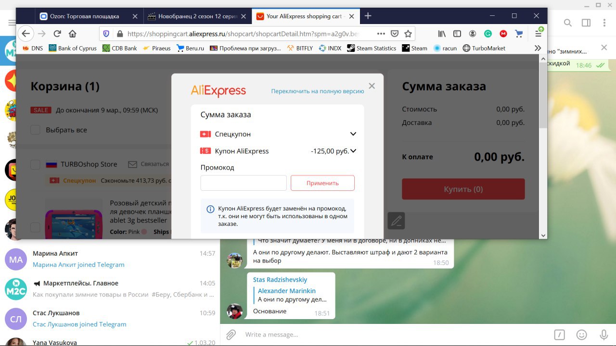Check the Выбрать все checkbox

pos(35,130)
